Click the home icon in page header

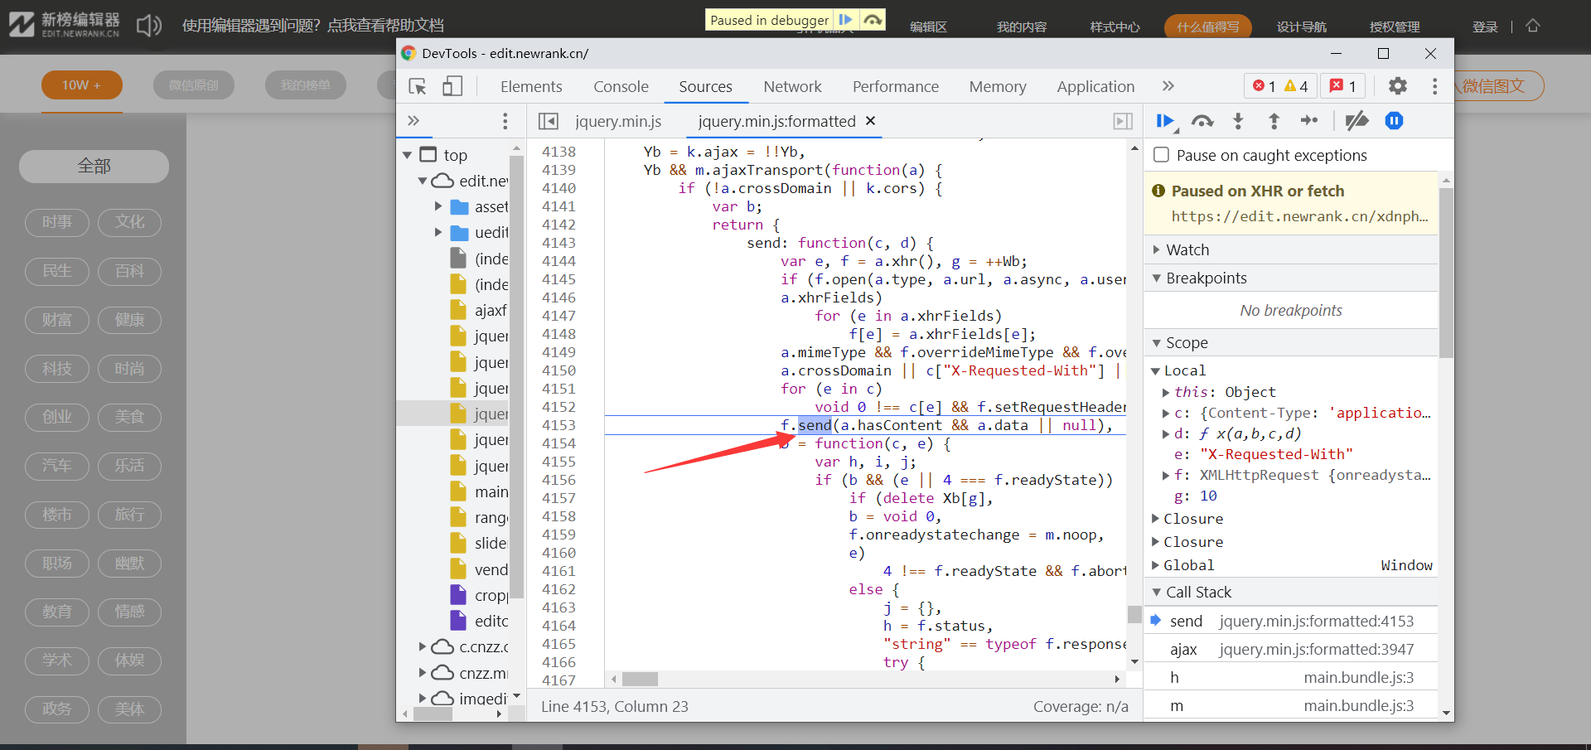1533,26
